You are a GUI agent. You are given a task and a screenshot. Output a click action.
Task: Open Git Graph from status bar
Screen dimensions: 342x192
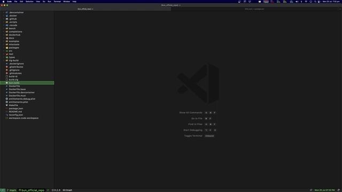[67, 190]
